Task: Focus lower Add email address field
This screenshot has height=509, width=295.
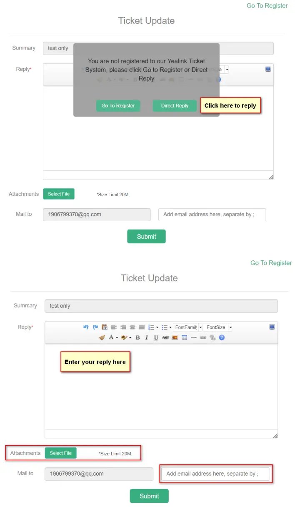Action: (215, 474)
